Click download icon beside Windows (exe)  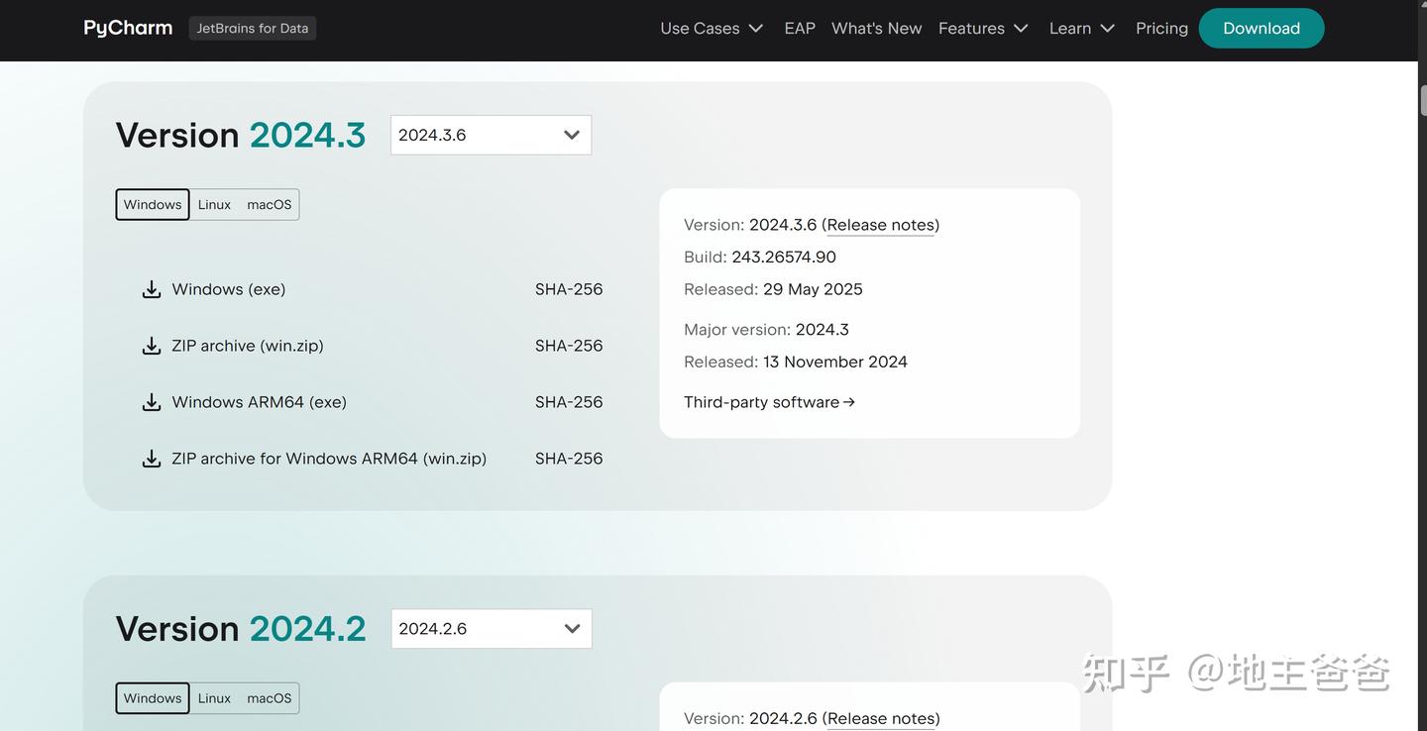click(x=152, y=289)
